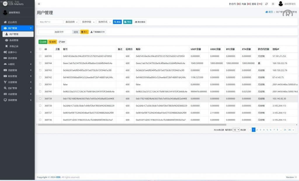Check the box for row ID 369745
299x181 pixels.
point(40,56)
